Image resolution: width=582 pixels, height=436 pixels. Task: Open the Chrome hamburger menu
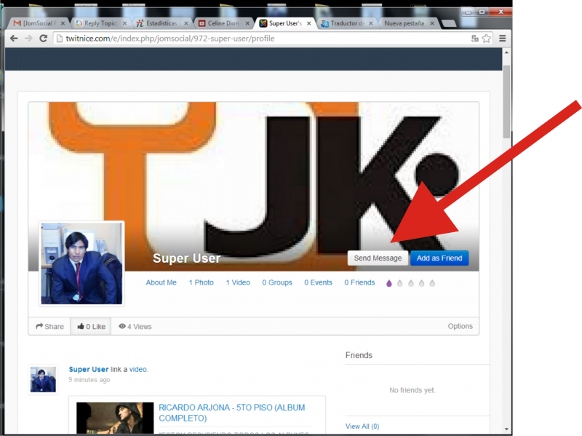(x=502, y=39)
